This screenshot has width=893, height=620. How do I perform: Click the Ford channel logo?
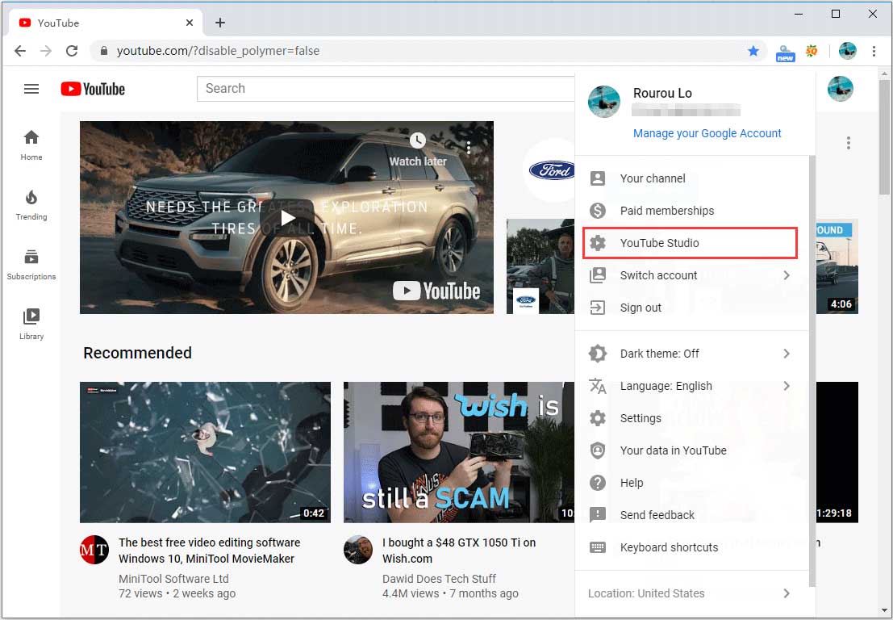click(551, 170)
